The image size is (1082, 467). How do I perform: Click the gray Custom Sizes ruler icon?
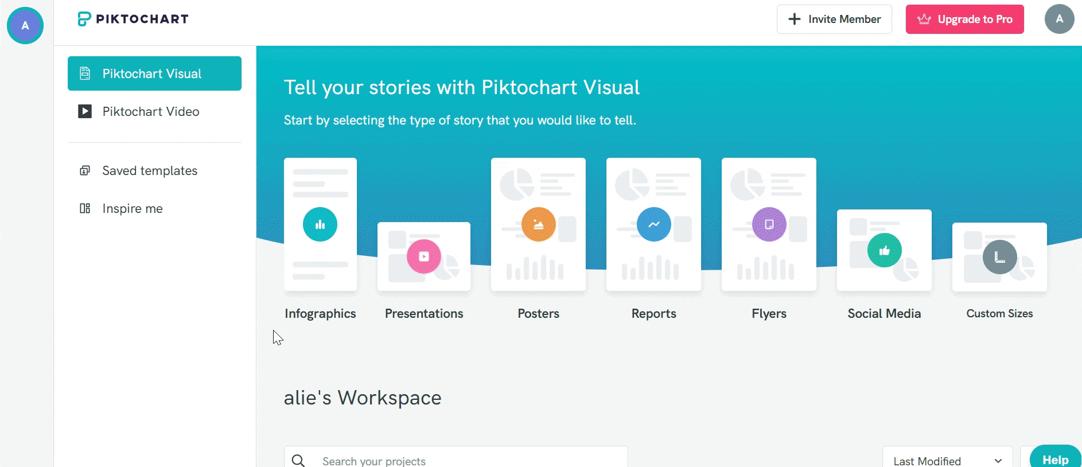click(x=999, y=256)
